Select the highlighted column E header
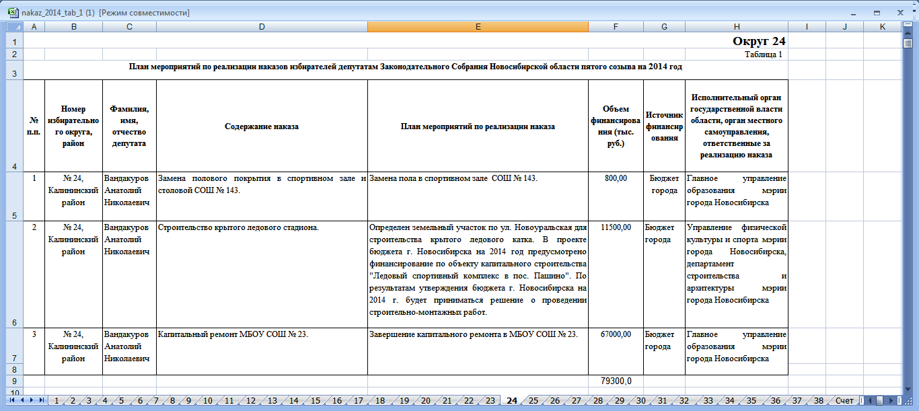Viewport: 919px width, 411px height. click(x=478, y=26)
